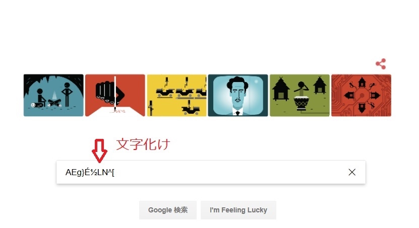The image size is (419, 228).
Task: Open the green village drummer panel
Action: 300,95
